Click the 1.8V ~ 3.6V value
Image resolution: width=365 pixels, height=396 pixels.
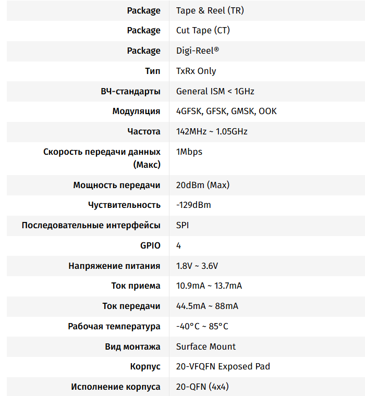pos(197,266)
